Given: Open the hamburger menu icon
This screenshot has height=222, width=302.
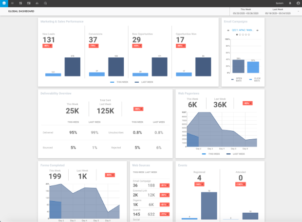Looking at the screenshot, I should point(12,3).
